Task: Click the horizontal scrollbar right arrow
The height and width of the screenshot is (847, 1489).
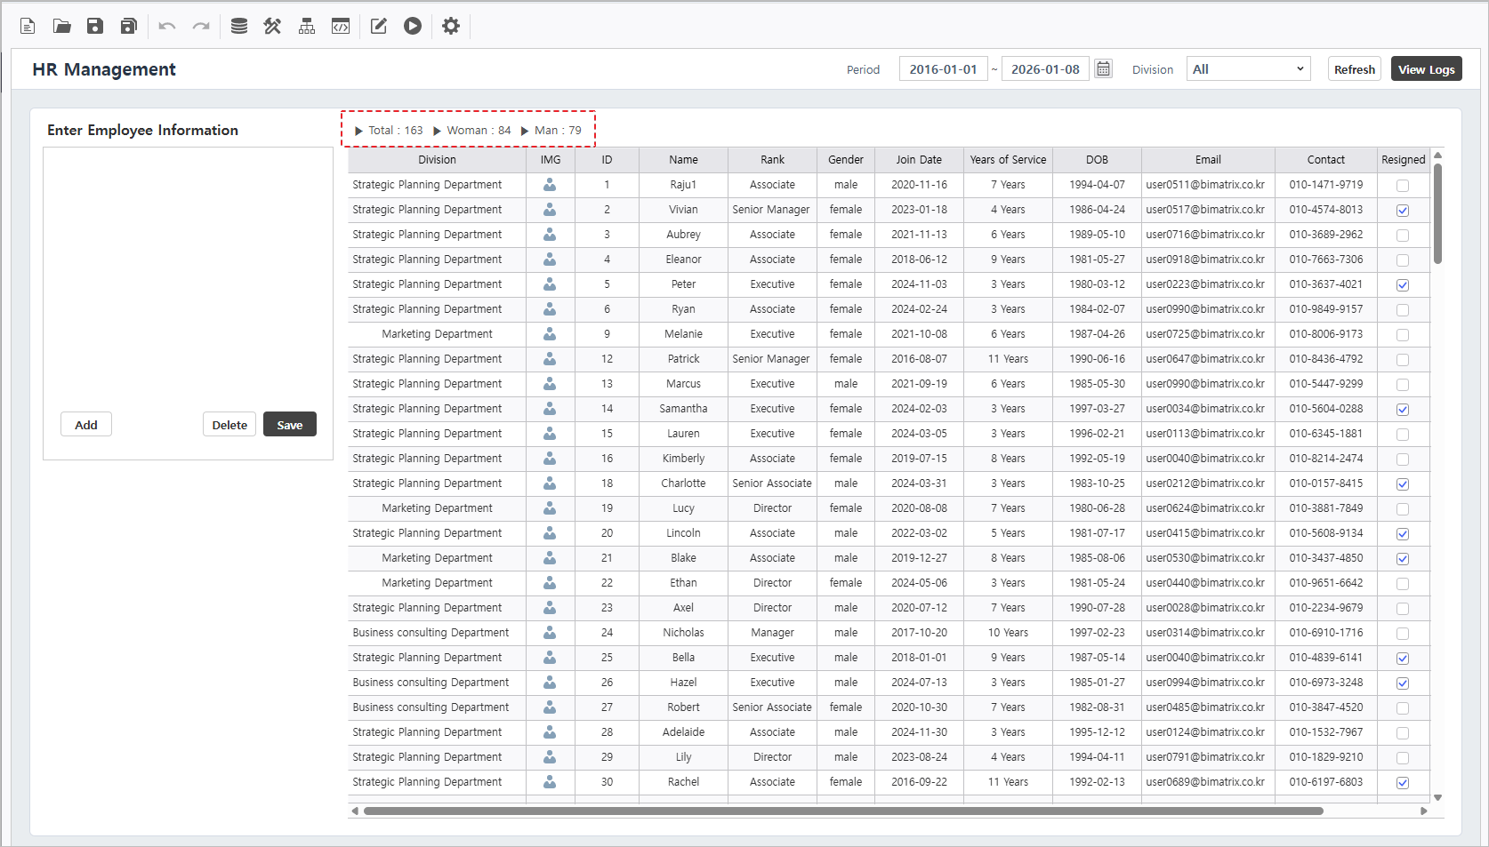Action: (1423, 811)
